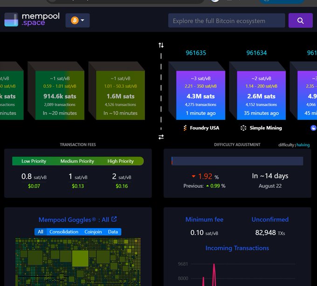
Task: Open the Bitcoin network selector dropdown
Action: pyautogui.click(x=77, y=20)
